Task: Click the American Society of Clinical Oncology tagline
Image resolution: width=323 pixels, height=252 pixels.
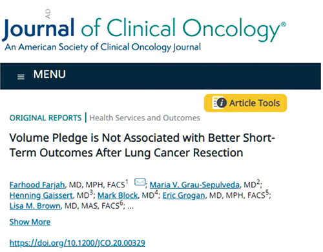Action: click(103, 47)
